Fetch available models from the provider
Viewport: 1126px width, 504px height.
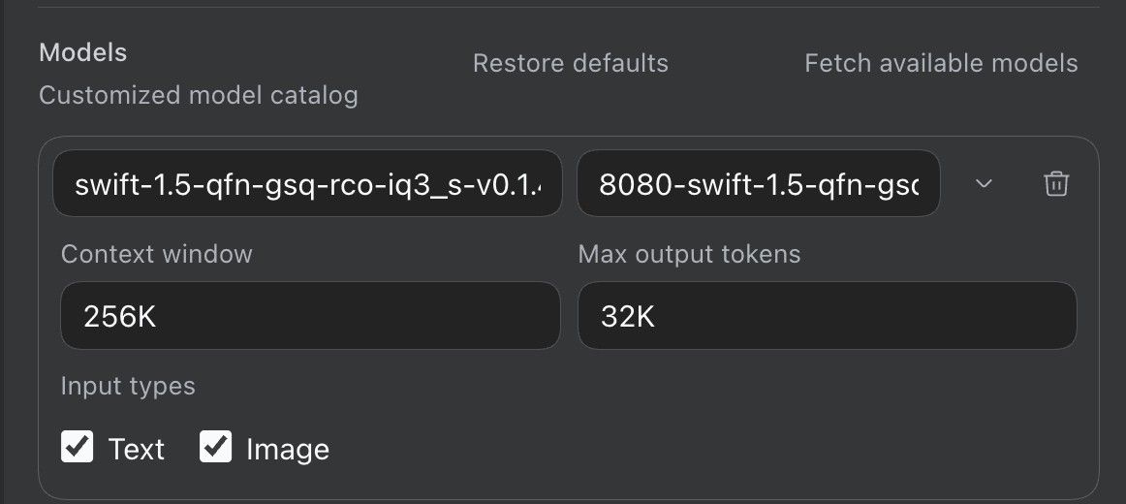tap(941, 63)
